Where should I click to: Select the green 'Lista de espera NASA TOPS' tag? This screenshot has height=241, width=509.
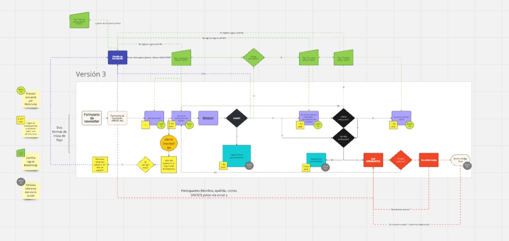(79, 20)
